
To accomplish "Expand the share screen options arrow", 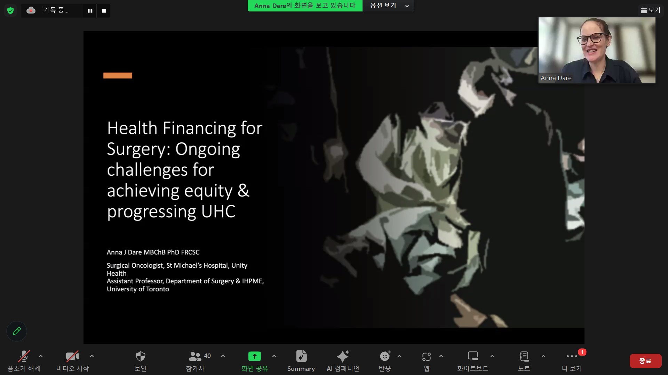I will (x=274, y=356).
